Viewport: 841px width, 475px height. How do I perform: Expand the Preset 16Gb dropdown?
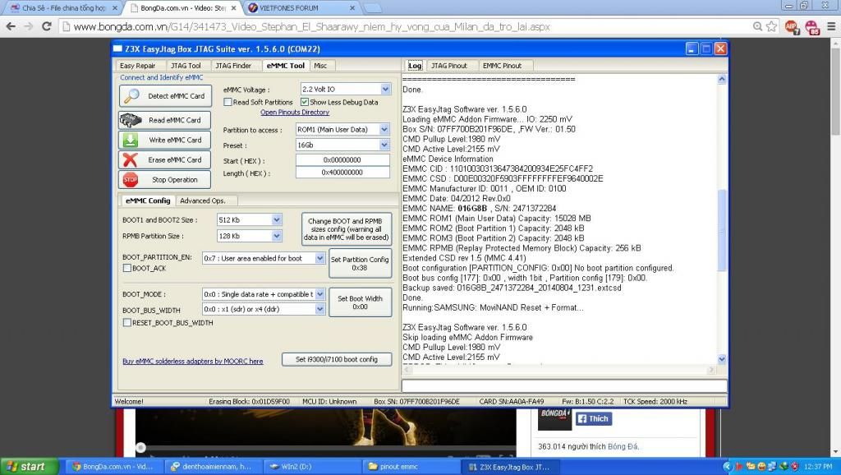point(384,145)
